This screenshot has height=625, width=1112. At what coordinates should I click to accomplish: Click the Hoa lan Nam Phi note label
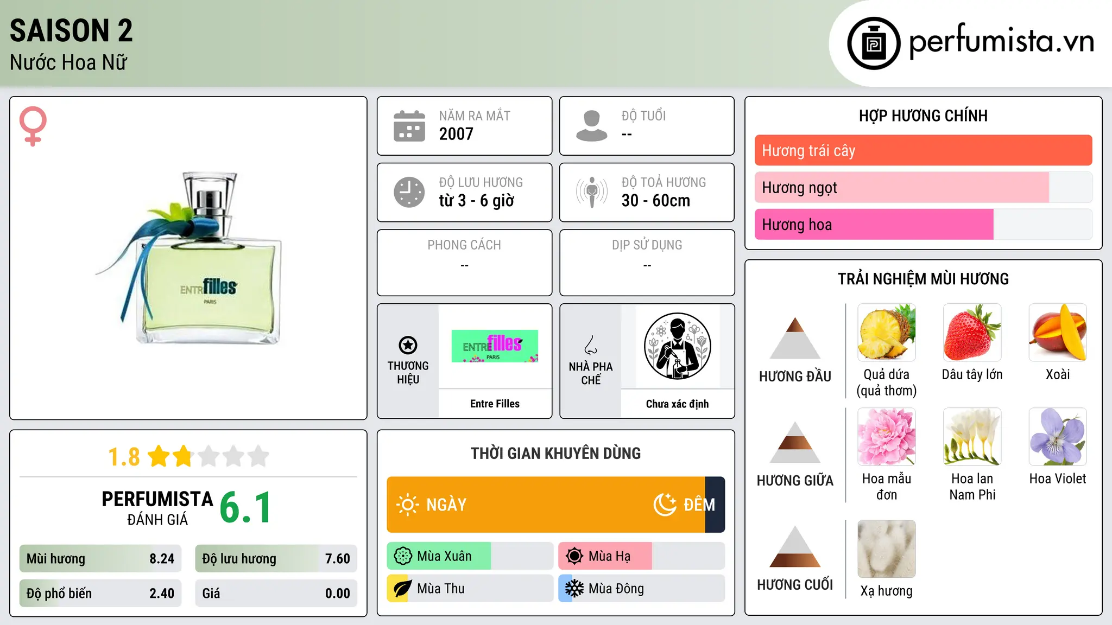click(972, 487)
